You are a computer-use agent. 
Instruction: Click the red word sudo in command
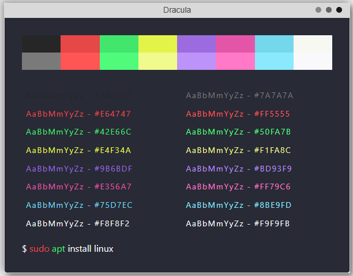(39, 249)
